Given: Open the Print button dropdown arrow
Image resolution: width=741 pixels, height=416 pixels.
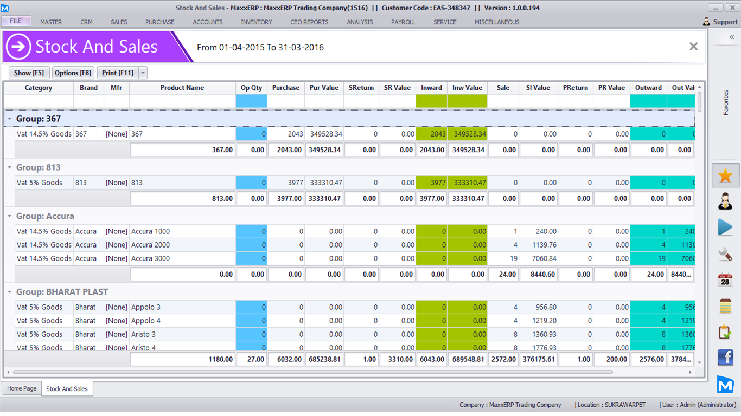Looking at the screenshot, I should click(143, 73).
